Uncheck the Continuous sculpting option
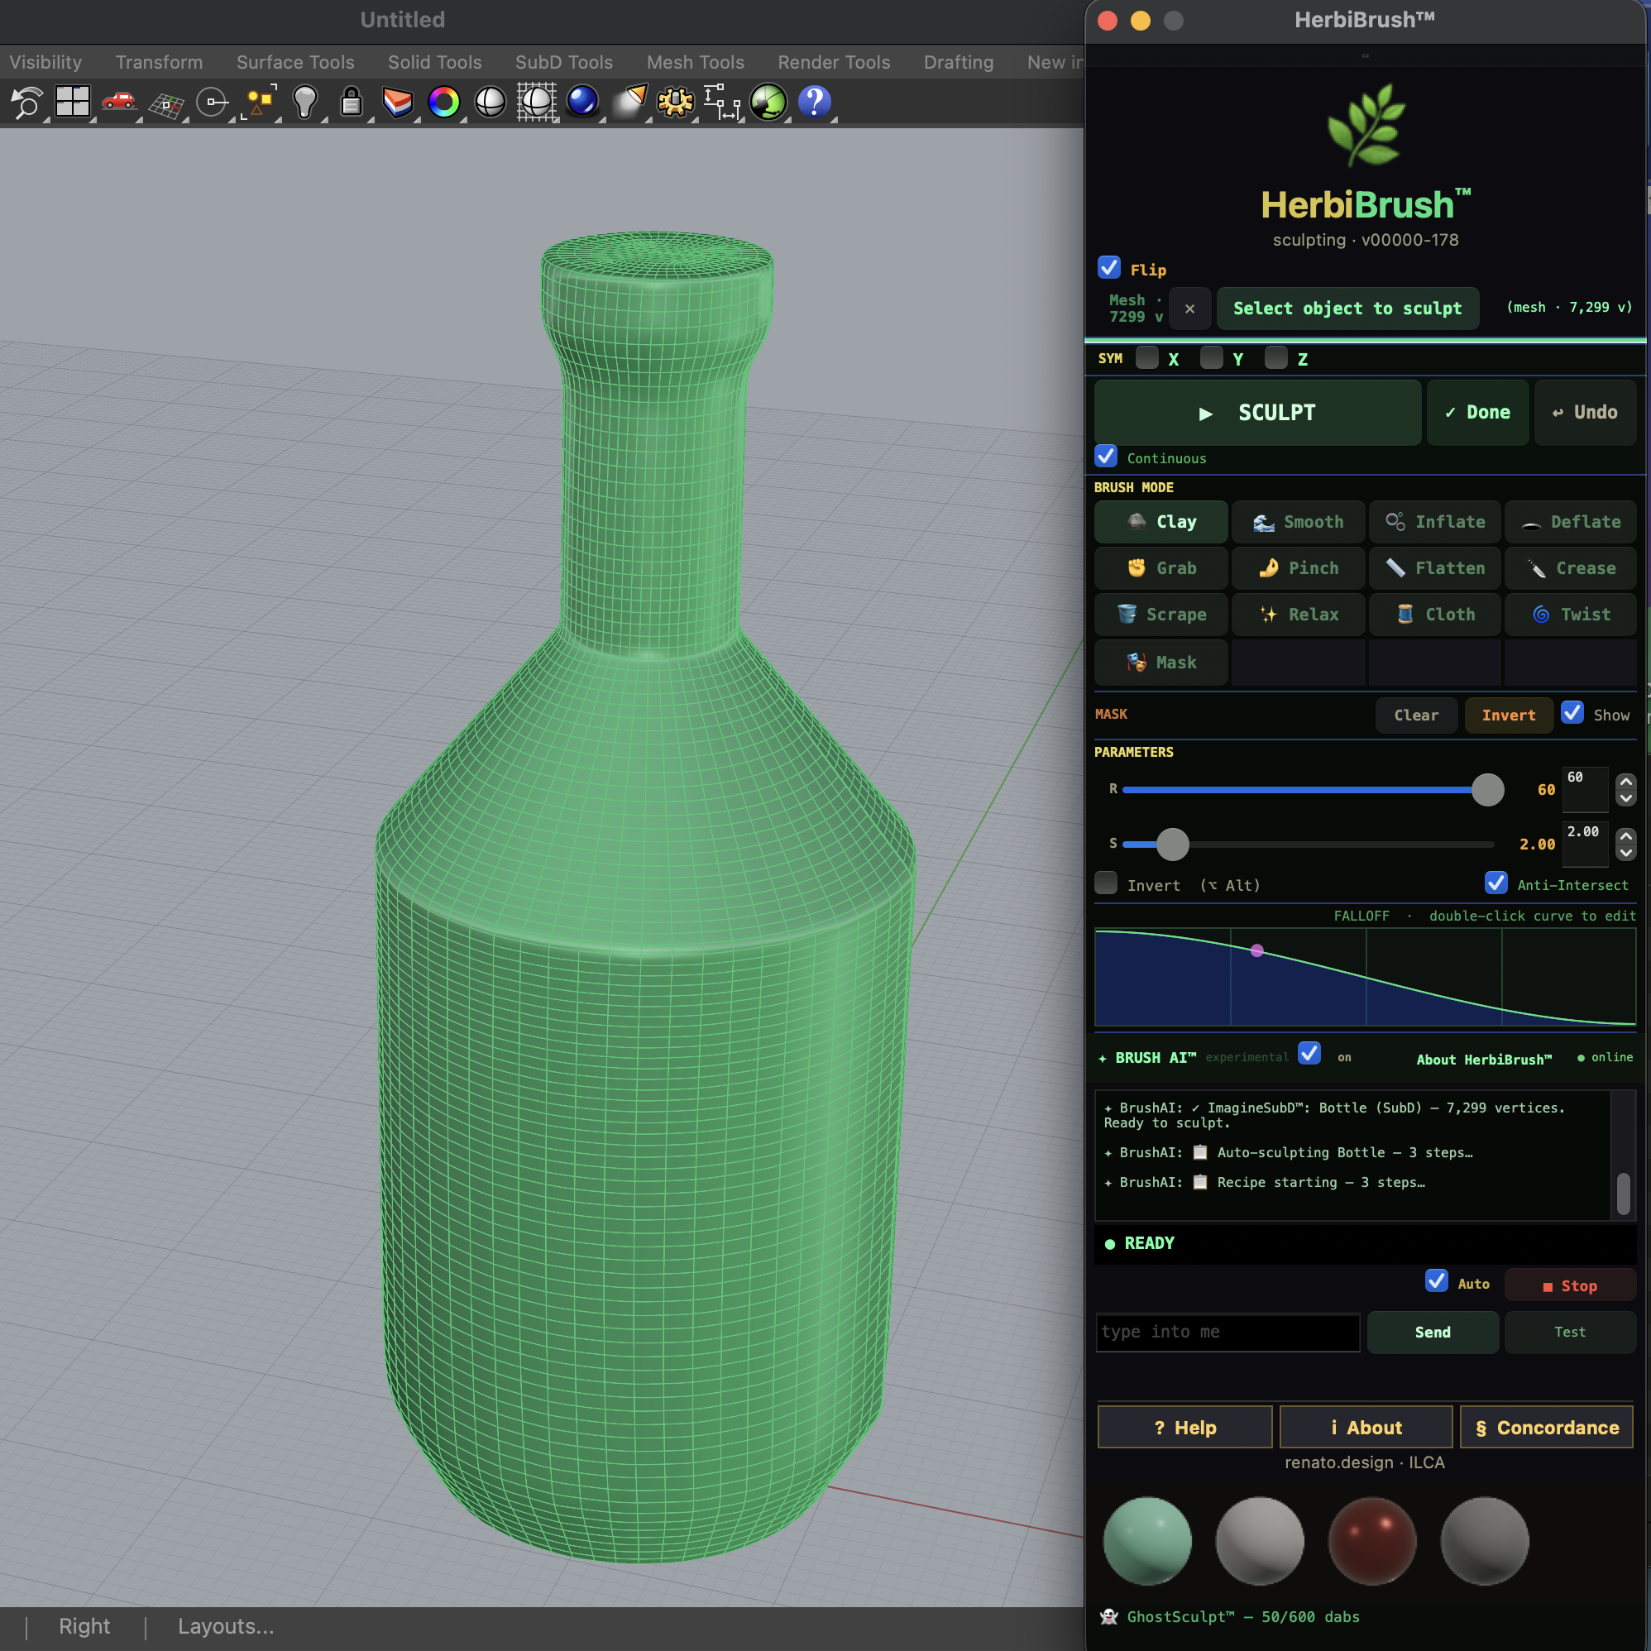 tap(1106, 456)
